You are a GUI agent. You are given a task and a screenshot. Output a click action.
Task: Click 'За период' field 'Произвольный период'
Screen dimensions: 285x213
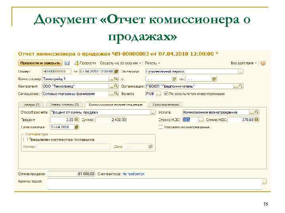pyautogui.click(x=192, y=71)
